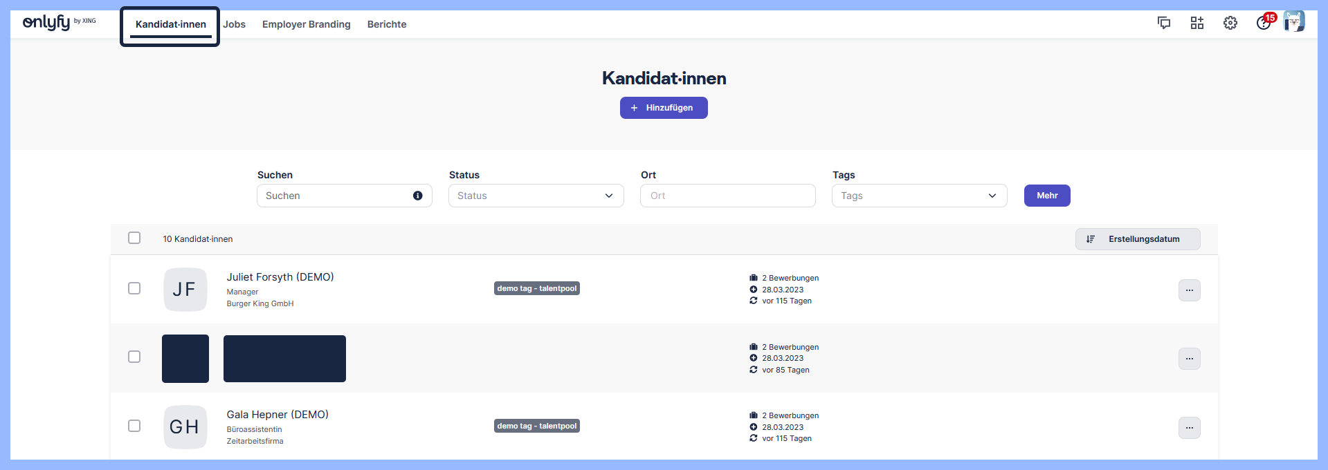Open the settings gear icon
This screenshot has height=470, width=1328.
tap(1230, 23)
